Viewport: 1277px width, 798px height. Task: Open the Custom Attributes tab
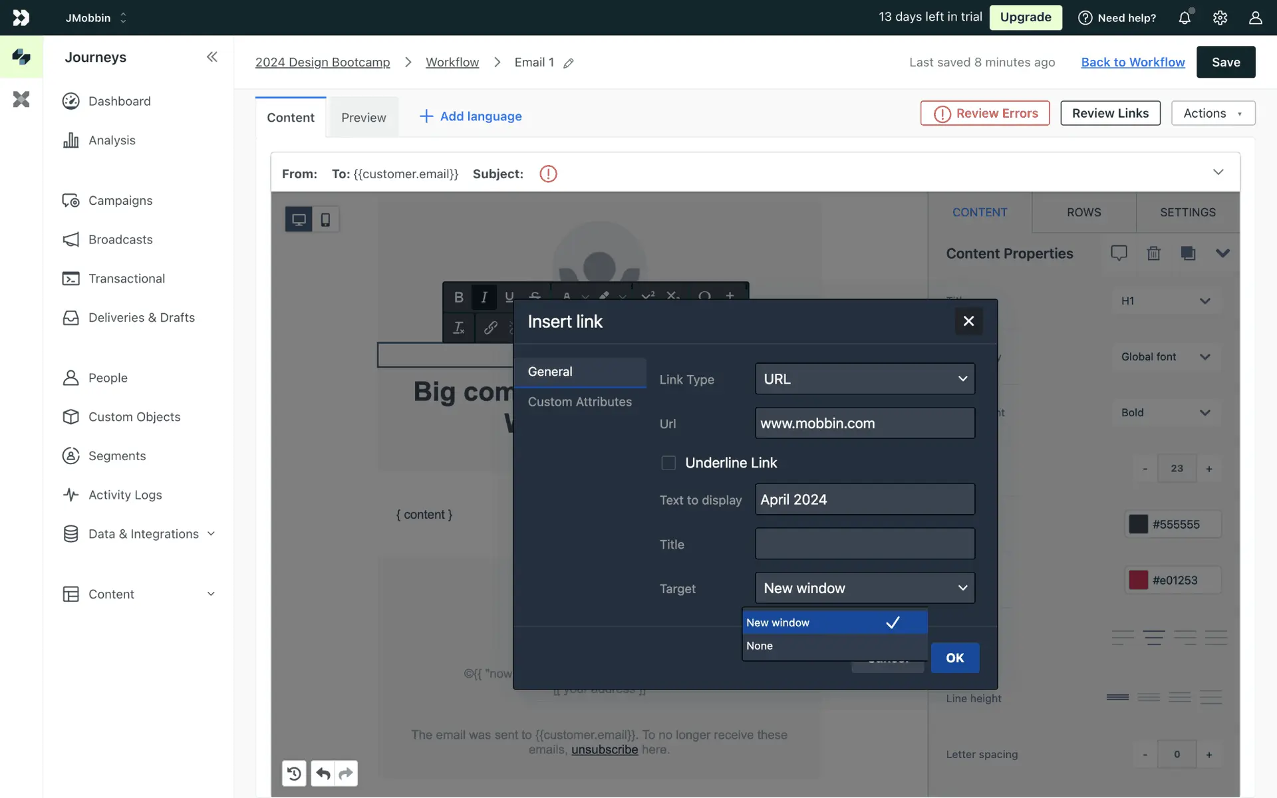(579, 402)
